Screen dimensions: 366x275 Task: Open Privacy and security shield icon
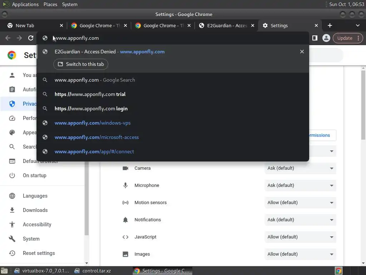[x=12, y=104]
